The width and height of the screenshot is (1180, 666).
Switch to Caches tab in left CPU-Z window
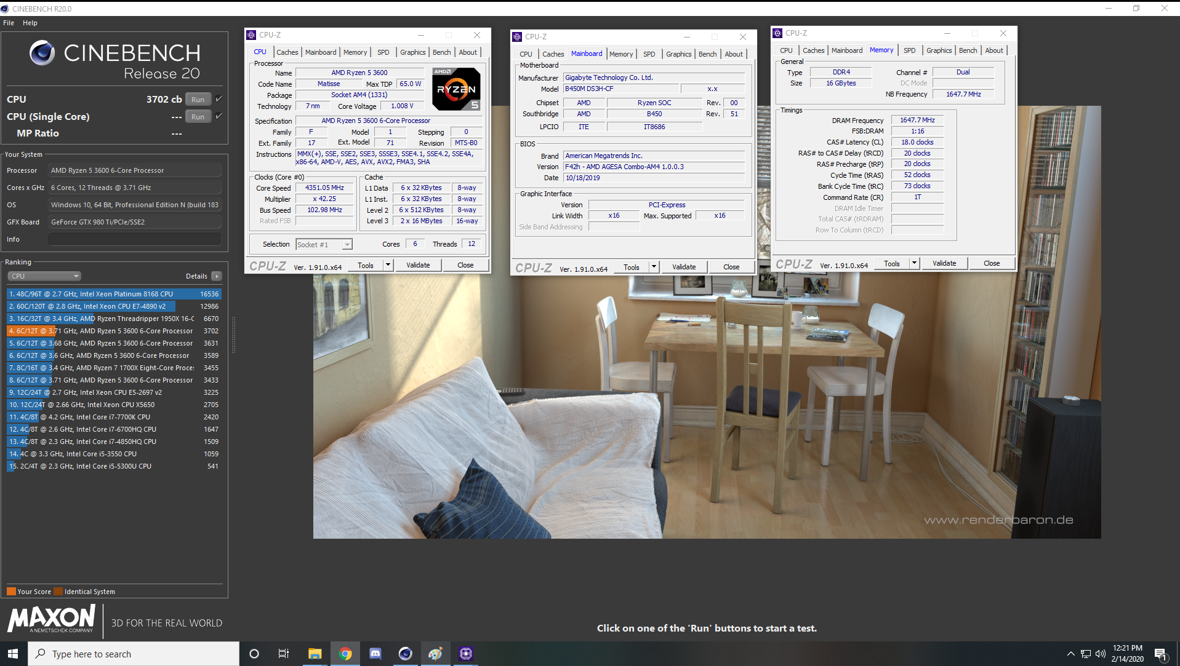click(x=287, y=52)
